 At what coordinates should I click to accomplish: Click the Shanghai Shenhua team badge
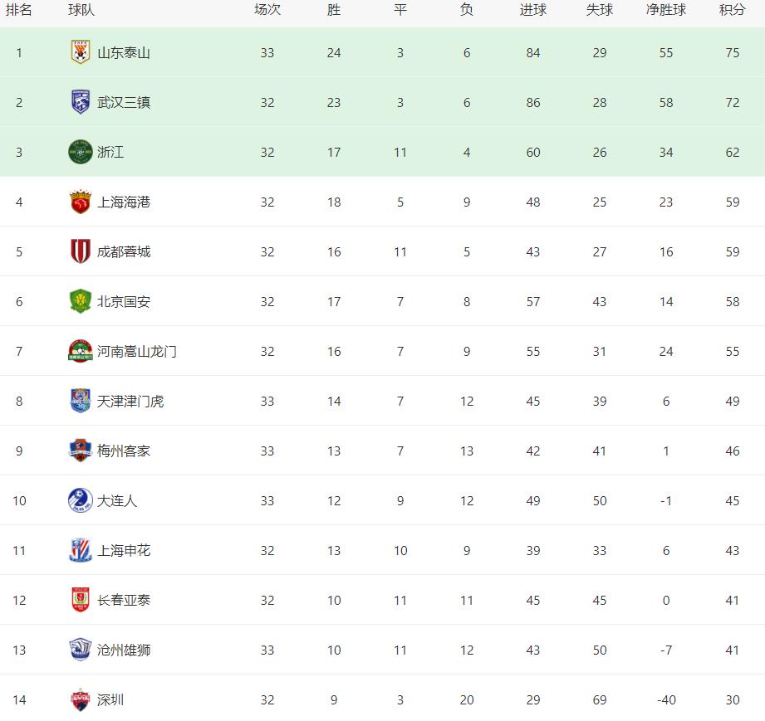point(80,550)
